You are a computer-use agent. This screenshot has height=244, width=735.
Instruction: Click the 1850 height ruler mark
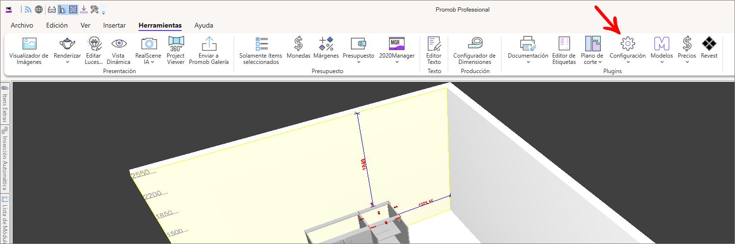164,214
